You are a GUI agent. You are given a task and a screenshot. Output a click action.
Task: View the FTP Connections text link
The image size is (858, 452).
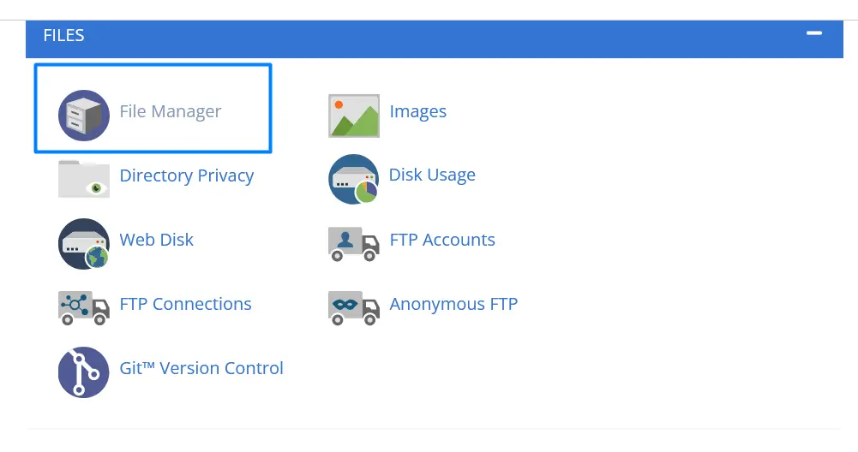pyautogui.click(x=186, y=304)
